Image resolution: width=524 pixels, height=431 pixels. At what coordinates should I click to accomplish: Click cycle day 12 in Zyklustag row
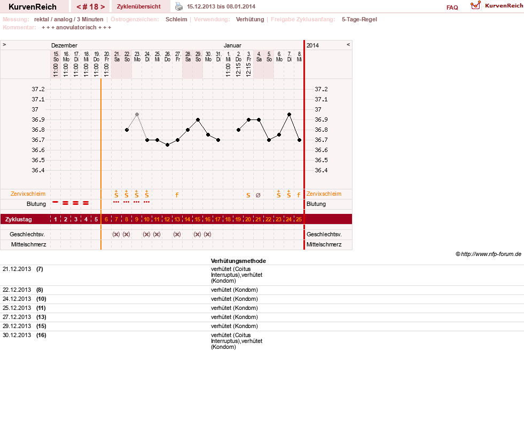coord(167,219)
